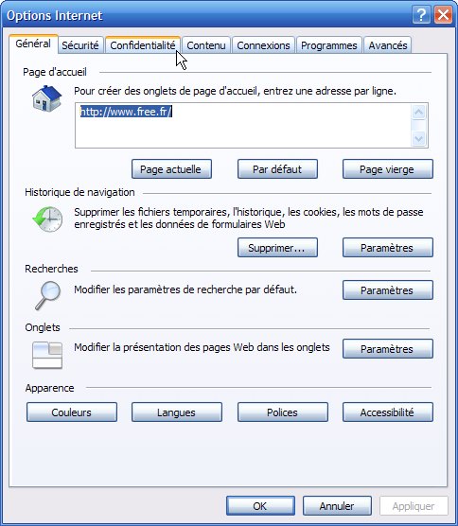Click the homepage box scroll up arrow

(418, 112)
